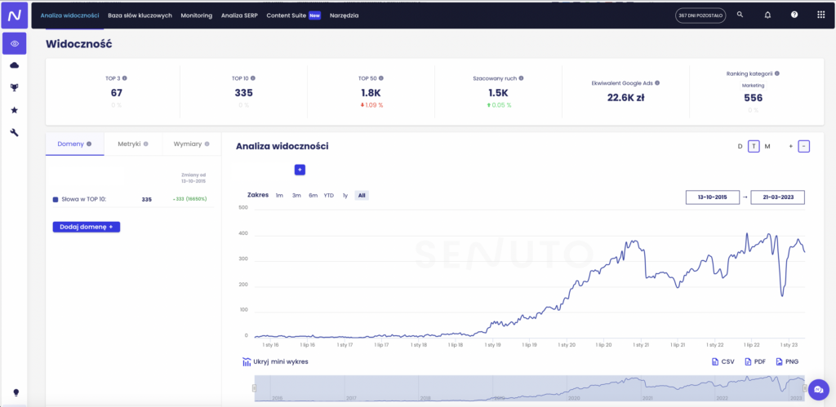Open the trophy sidebar icon

click(x=15, y=88)
